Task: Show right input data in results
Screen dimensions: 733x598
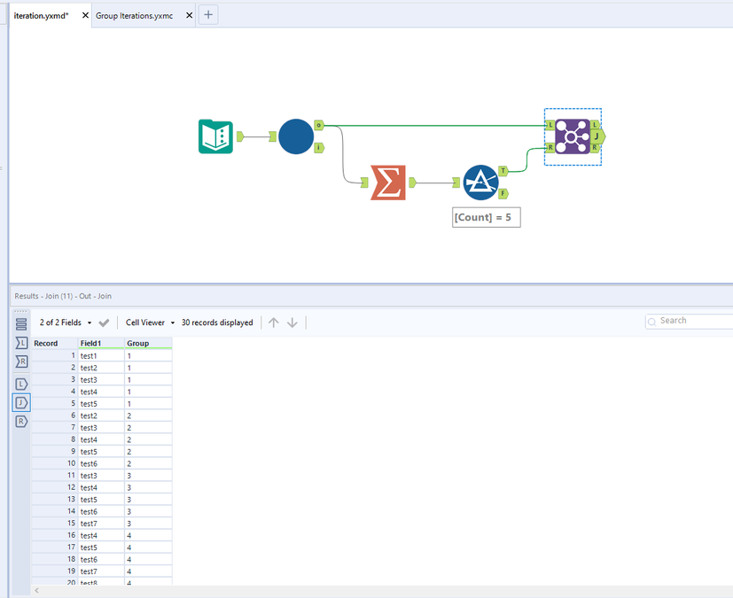Action: point(21,361)
